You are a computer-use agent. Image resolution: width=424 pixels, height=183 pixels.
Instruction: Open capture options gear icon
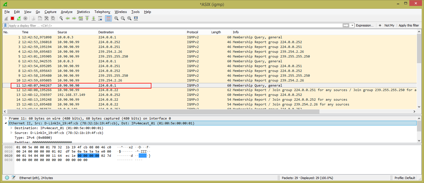(x=25, y=18)
